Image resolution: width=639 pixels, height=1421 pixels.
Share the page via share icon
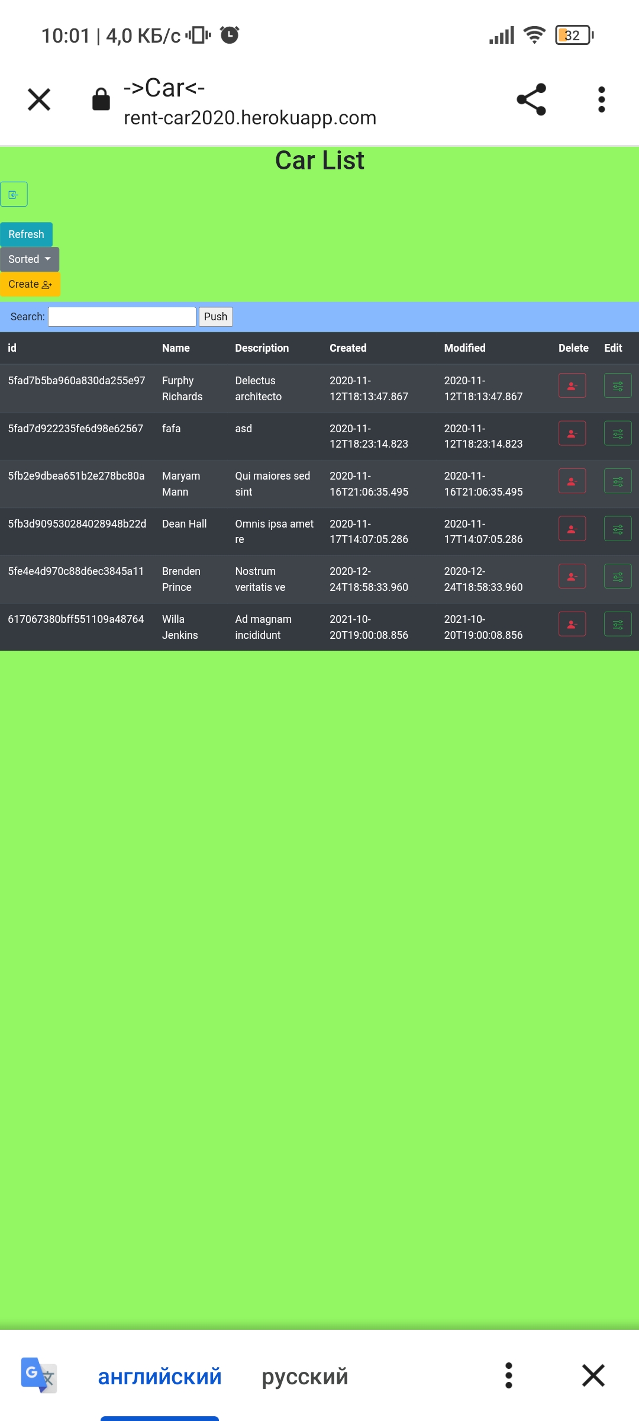pyautogui.click(x=531, y=99)
